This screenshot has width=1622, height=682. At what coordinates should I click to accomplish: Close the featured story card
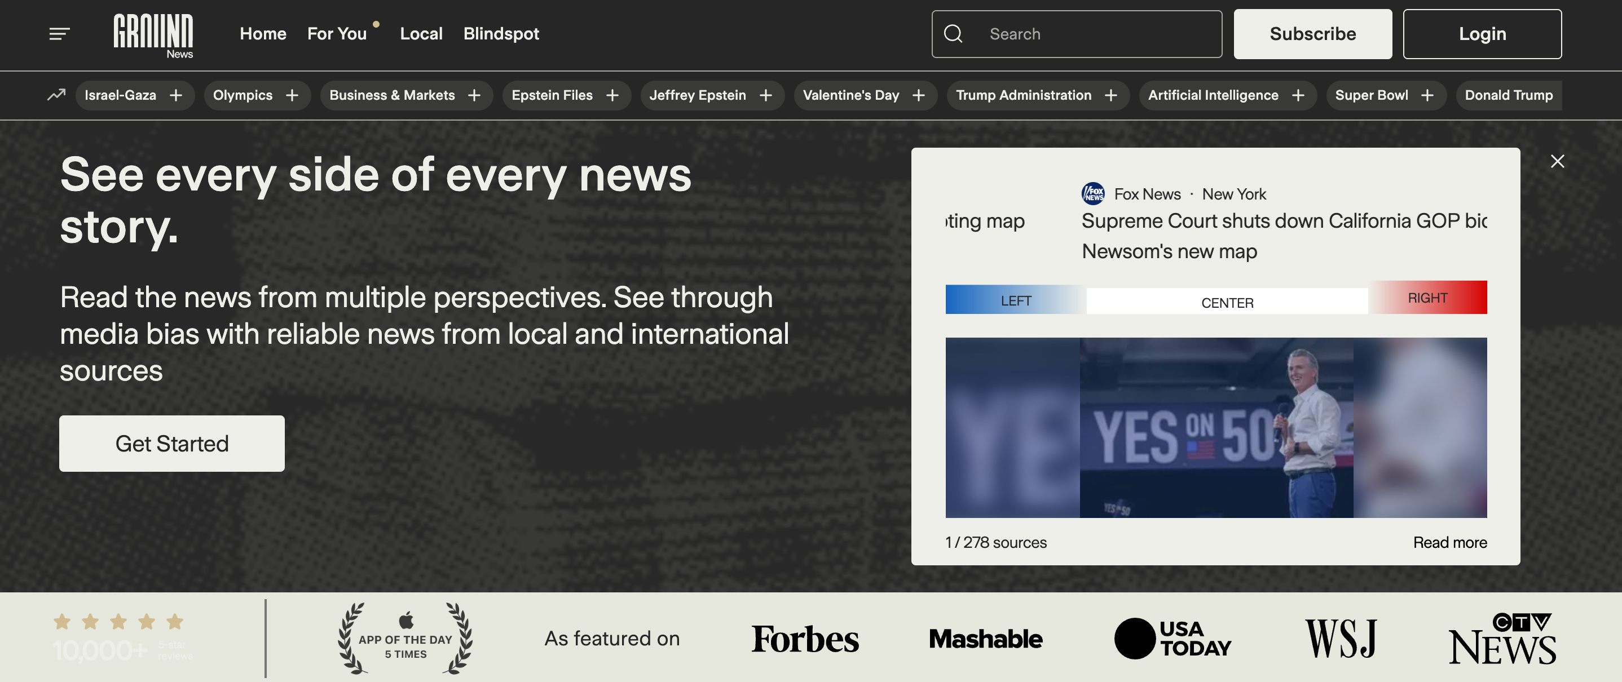[x=1557, y=162]
